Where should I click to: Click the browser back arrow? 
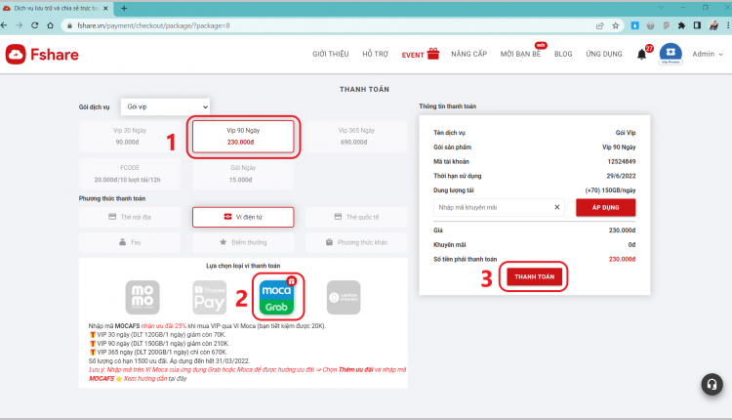pyautogui.click(x=4, y=25)
